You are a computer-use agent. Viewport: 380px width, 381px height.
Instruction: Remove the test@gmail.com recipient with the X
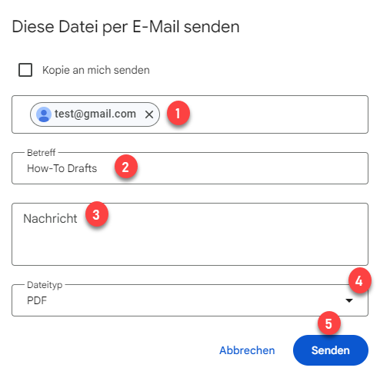coord(149,114)
